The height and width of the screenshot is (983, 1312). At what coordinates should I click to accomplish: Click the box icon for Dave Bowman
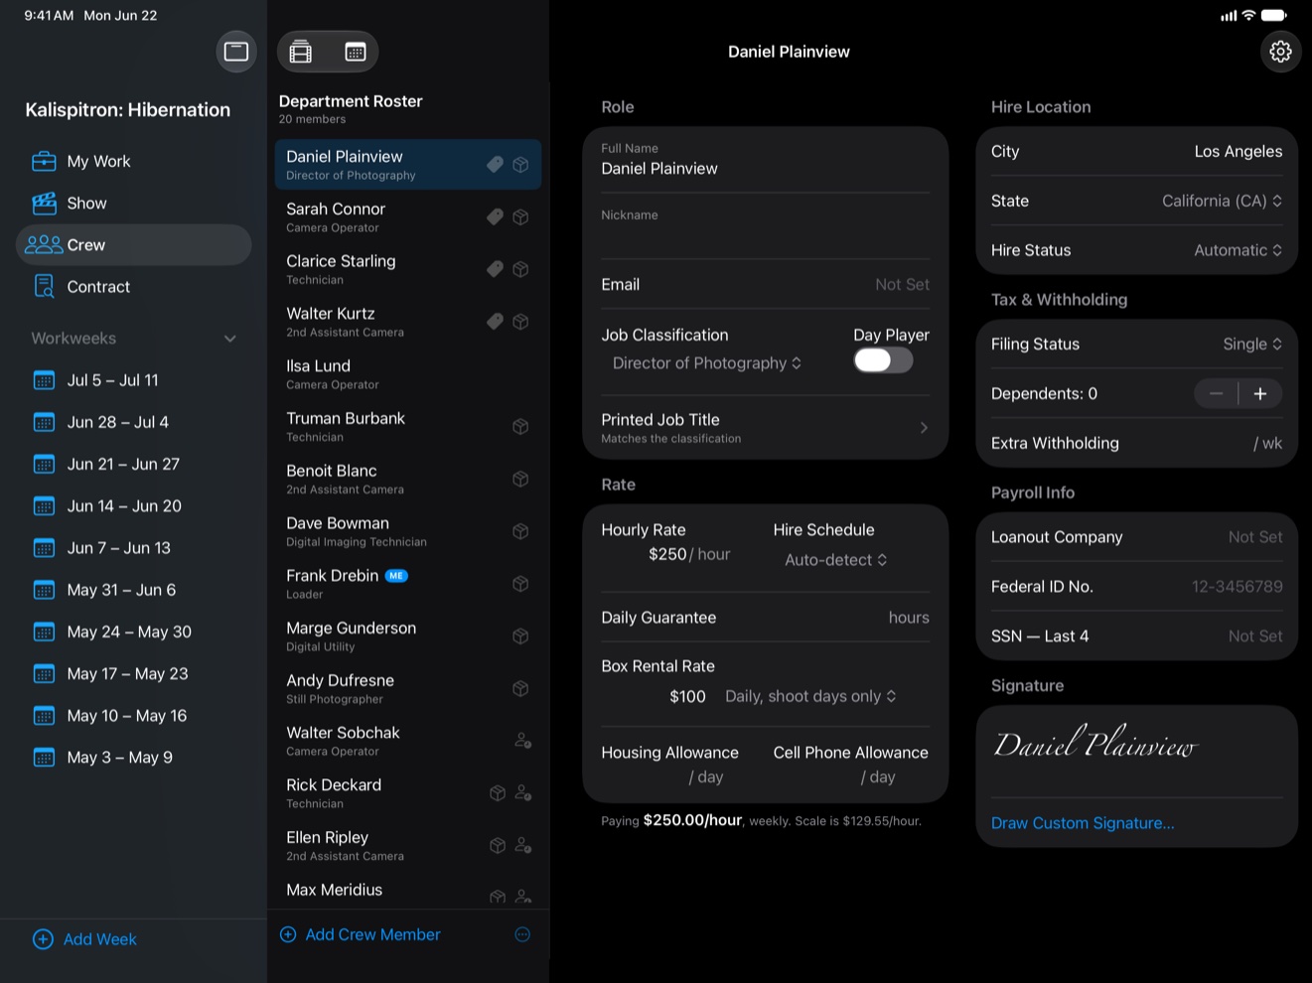click(520, 531)
